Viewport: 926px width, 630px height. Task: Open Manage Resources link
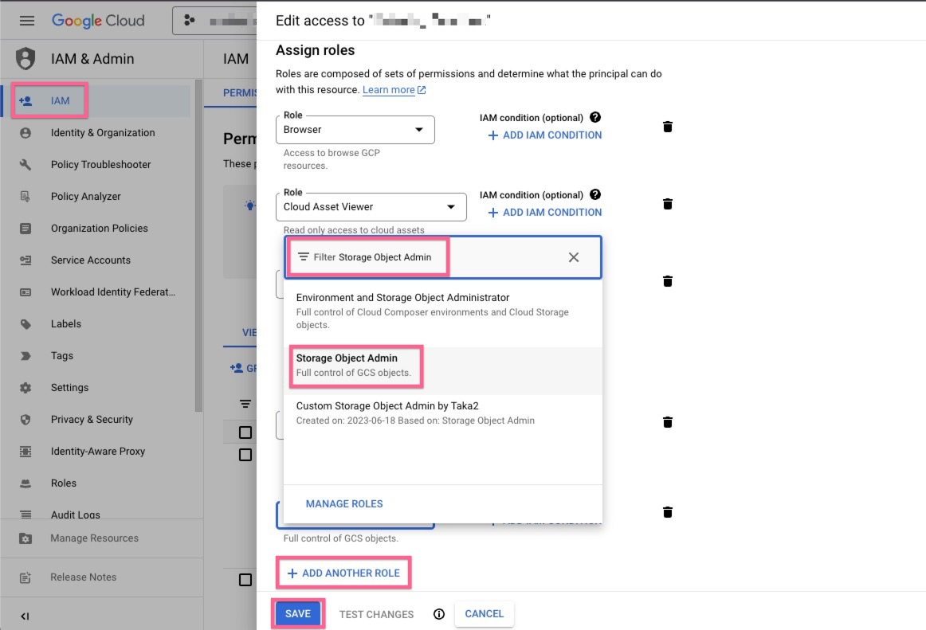(94, 538)
